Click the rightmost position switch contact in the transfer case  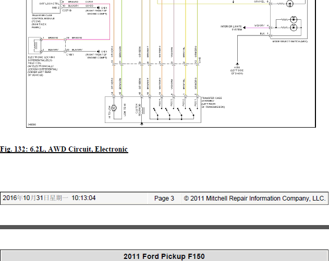(x=191, y=112)
